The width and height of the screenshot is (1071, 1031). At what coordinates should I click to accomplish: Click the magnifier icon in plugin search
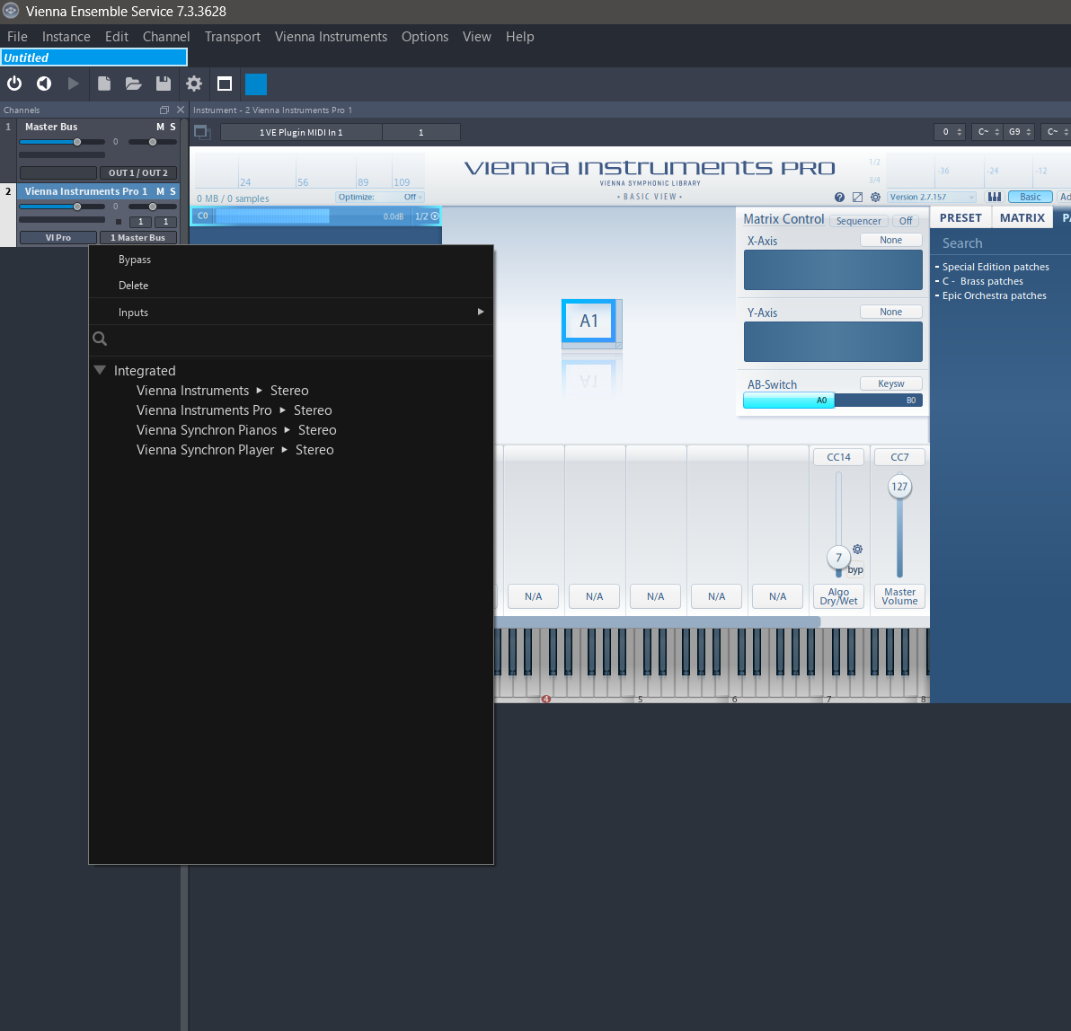click(x=100, y=339)
